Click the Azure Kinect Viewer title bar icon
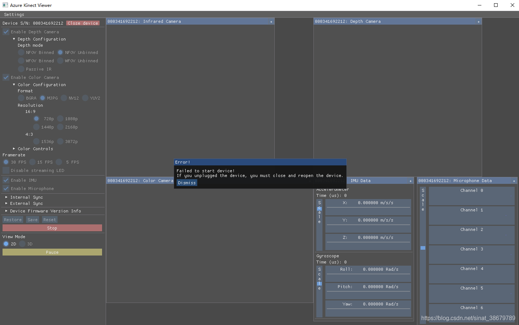The width and height of the screenshot is (519, 325). (5, 5)
